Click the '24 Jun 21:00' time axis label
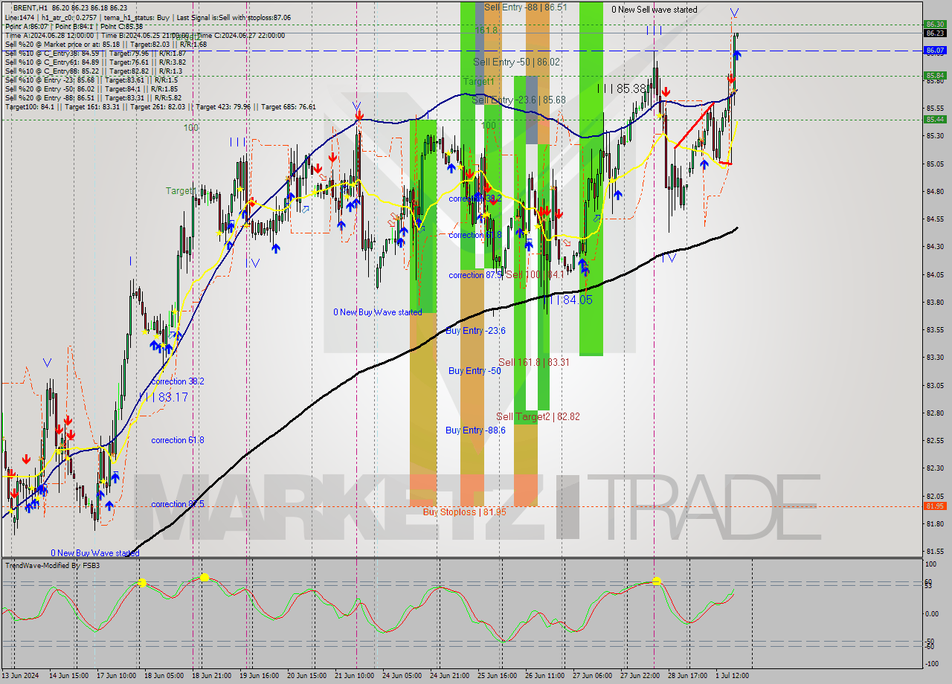This screenshot has height=684, width=952. tap(449, 676)
